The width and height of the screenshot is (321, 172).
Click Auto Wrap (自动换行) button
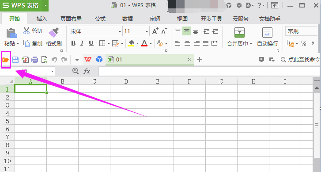click(268, 37)
